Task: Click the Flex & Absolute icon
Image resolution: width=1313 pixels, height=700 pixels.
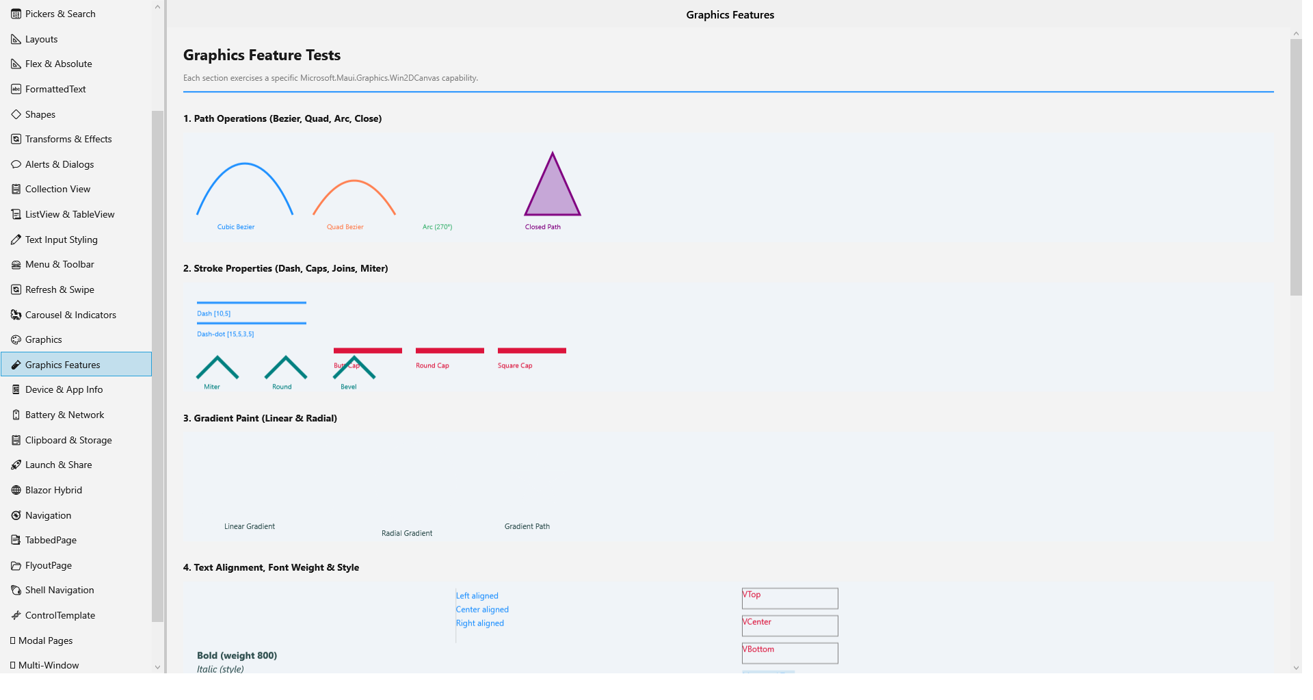Action: 16,64
